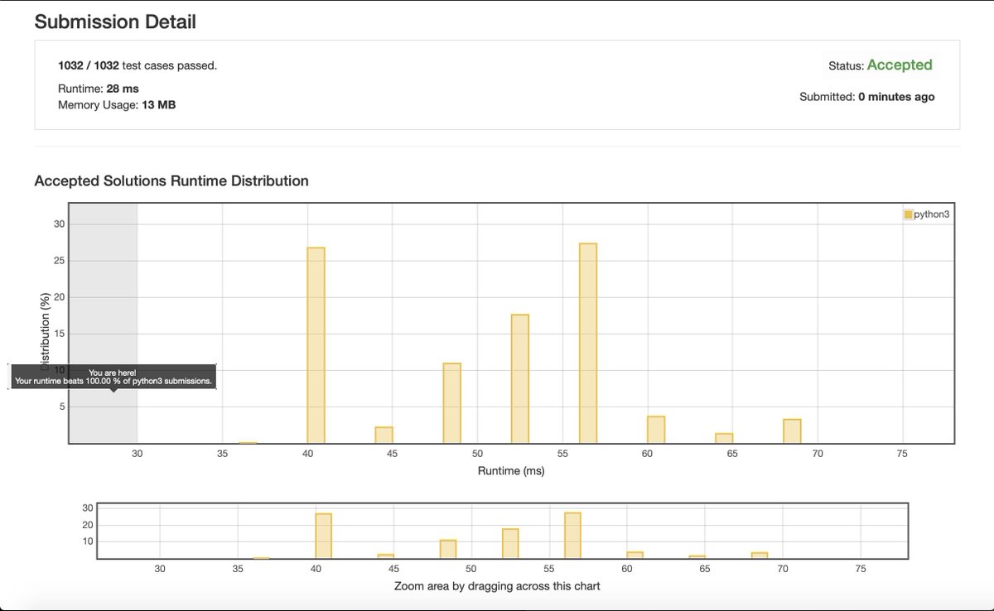This screenshot has height=611, width=994.
Task: Select the 64 ms bar in main chart
Action: (724, 438)
